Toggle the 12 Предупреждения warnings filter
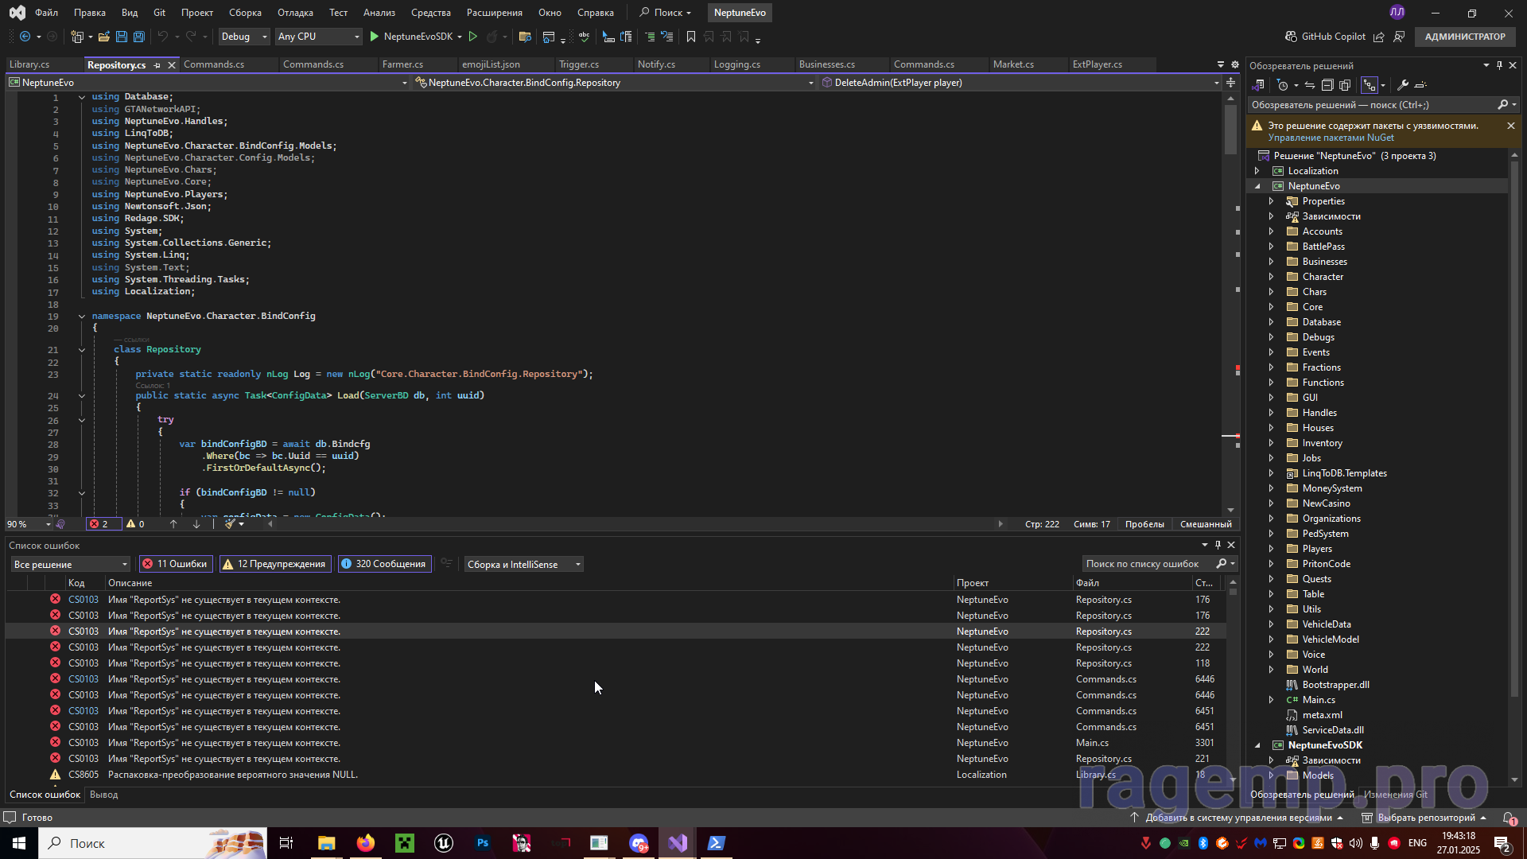This screenshot has width=1527, height=859. 274,564
